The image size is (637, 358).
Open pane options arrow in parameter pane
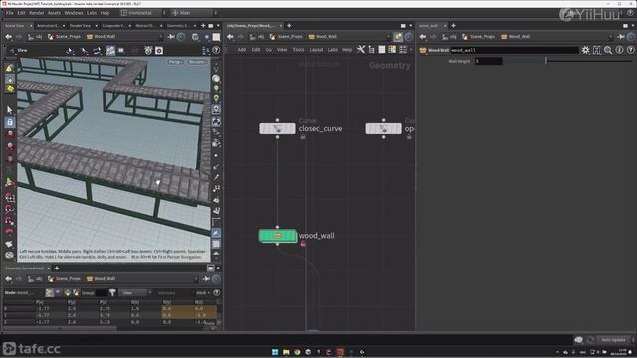coord(633,26)
